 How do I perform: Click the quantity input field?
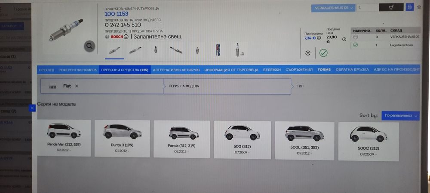coord(367,8)
